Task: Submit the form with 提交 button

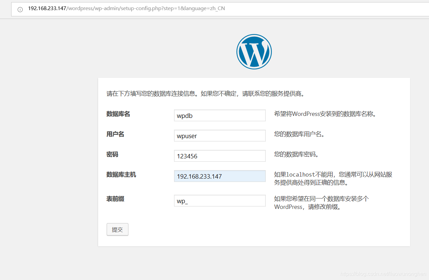Action: (x=117, y=229)
